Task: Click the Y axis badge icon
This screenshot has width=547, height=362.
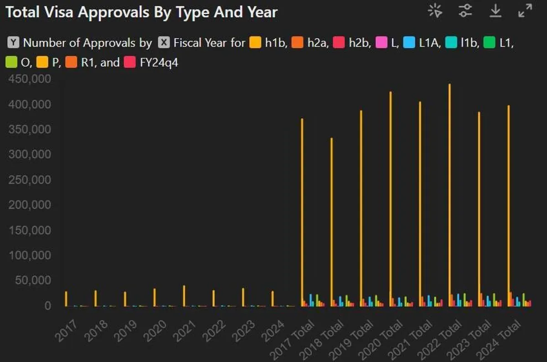Action: pyautogui.click(x=14, y=43)
